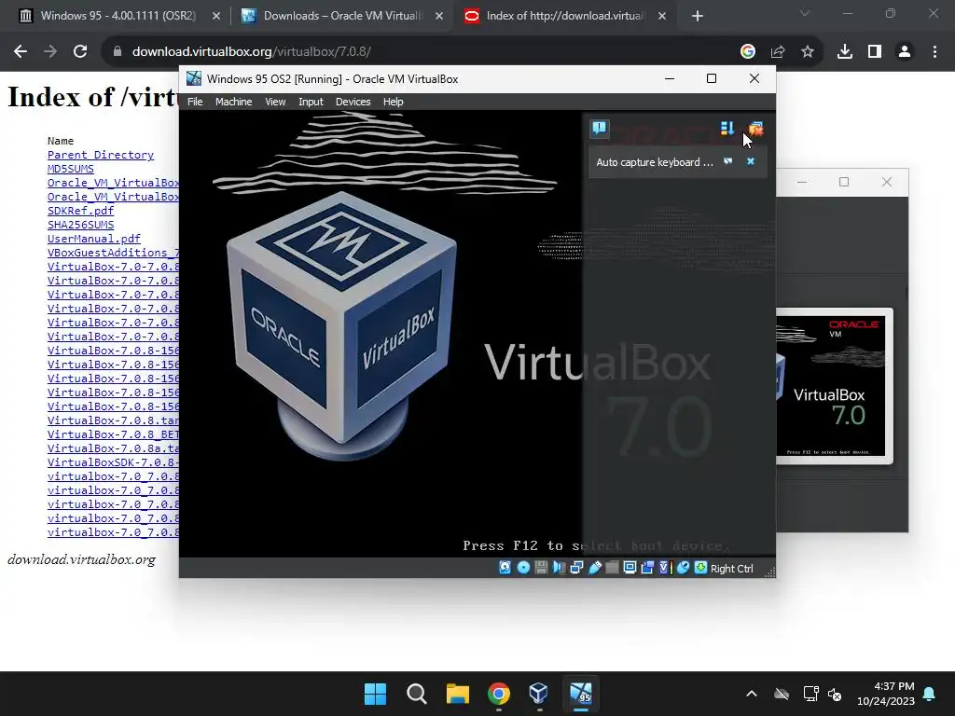Open the Parent Directory link
Viewport: 955px width, 716px height.
click(x=101, y=155)
